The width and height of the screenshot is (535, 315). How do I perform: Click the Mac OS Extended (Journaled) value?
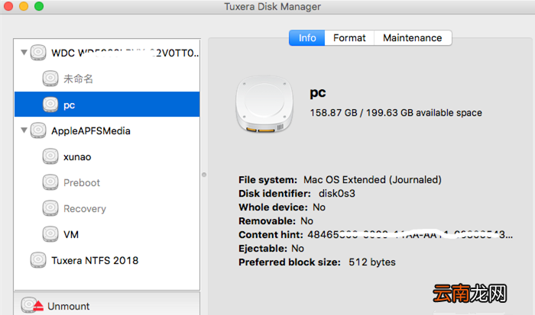tap(373, 179)
